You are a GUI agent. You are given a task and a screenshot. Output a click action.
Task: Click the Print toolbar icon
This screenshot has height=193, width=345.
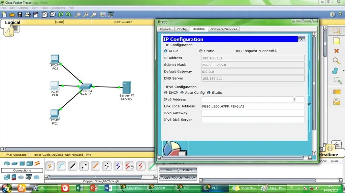(x=28, y=15)
